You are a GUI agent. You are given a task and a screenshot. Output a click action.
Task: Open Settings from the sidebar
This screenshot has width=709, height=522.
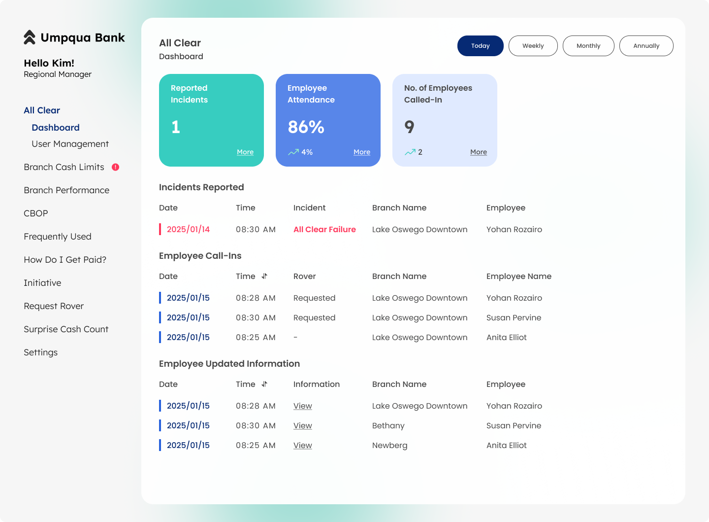click(40, 352)
